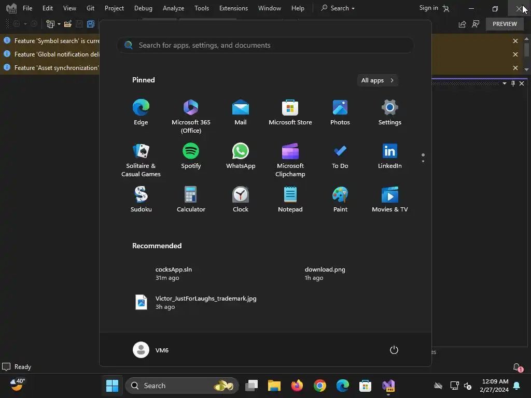
Task: Open the Project menu
Action: pos(114,8)
